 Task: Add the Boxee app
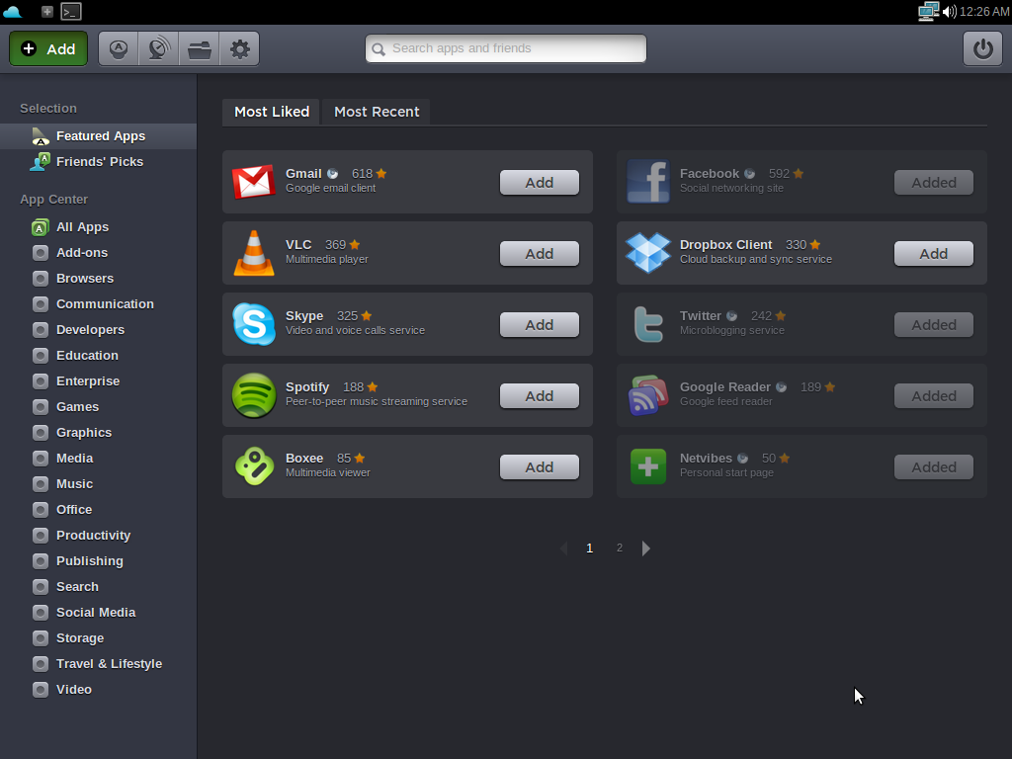click(539, 466)
